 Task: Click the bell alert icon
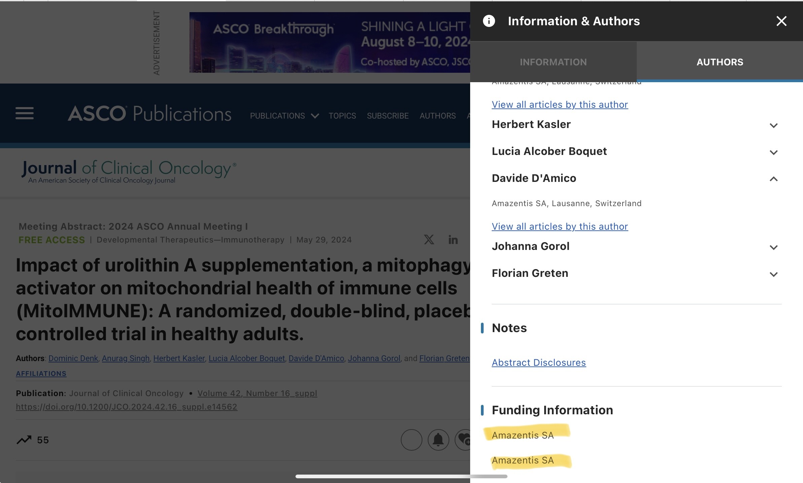(x=438, y=440)
